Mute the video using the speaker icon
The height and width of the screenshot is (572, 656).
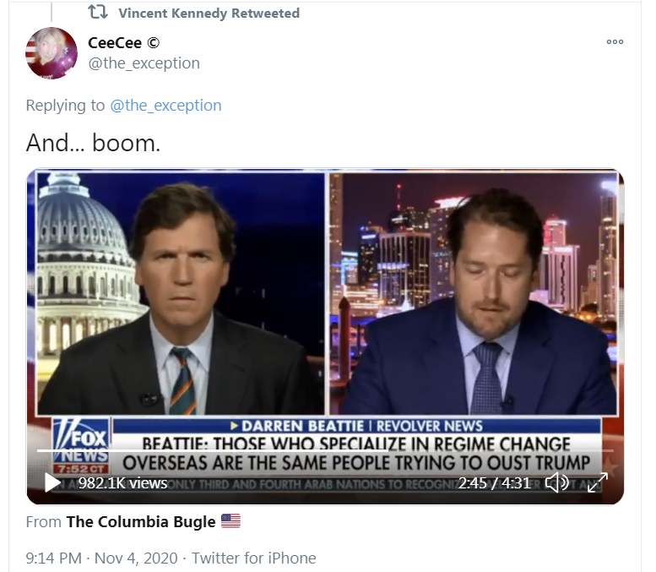[557, 482]
